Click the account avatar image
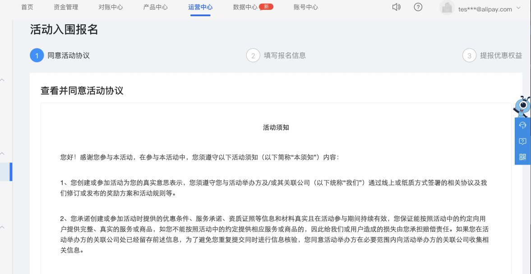 coord(447,8)
